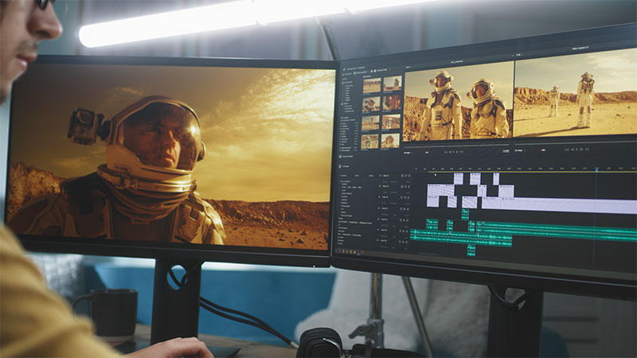
Task: Click the play button under the program viewer
Action: [x=576, y=150]
